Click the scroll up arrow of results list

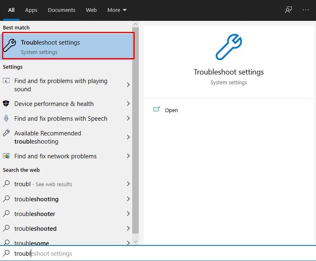coord(135,25)
